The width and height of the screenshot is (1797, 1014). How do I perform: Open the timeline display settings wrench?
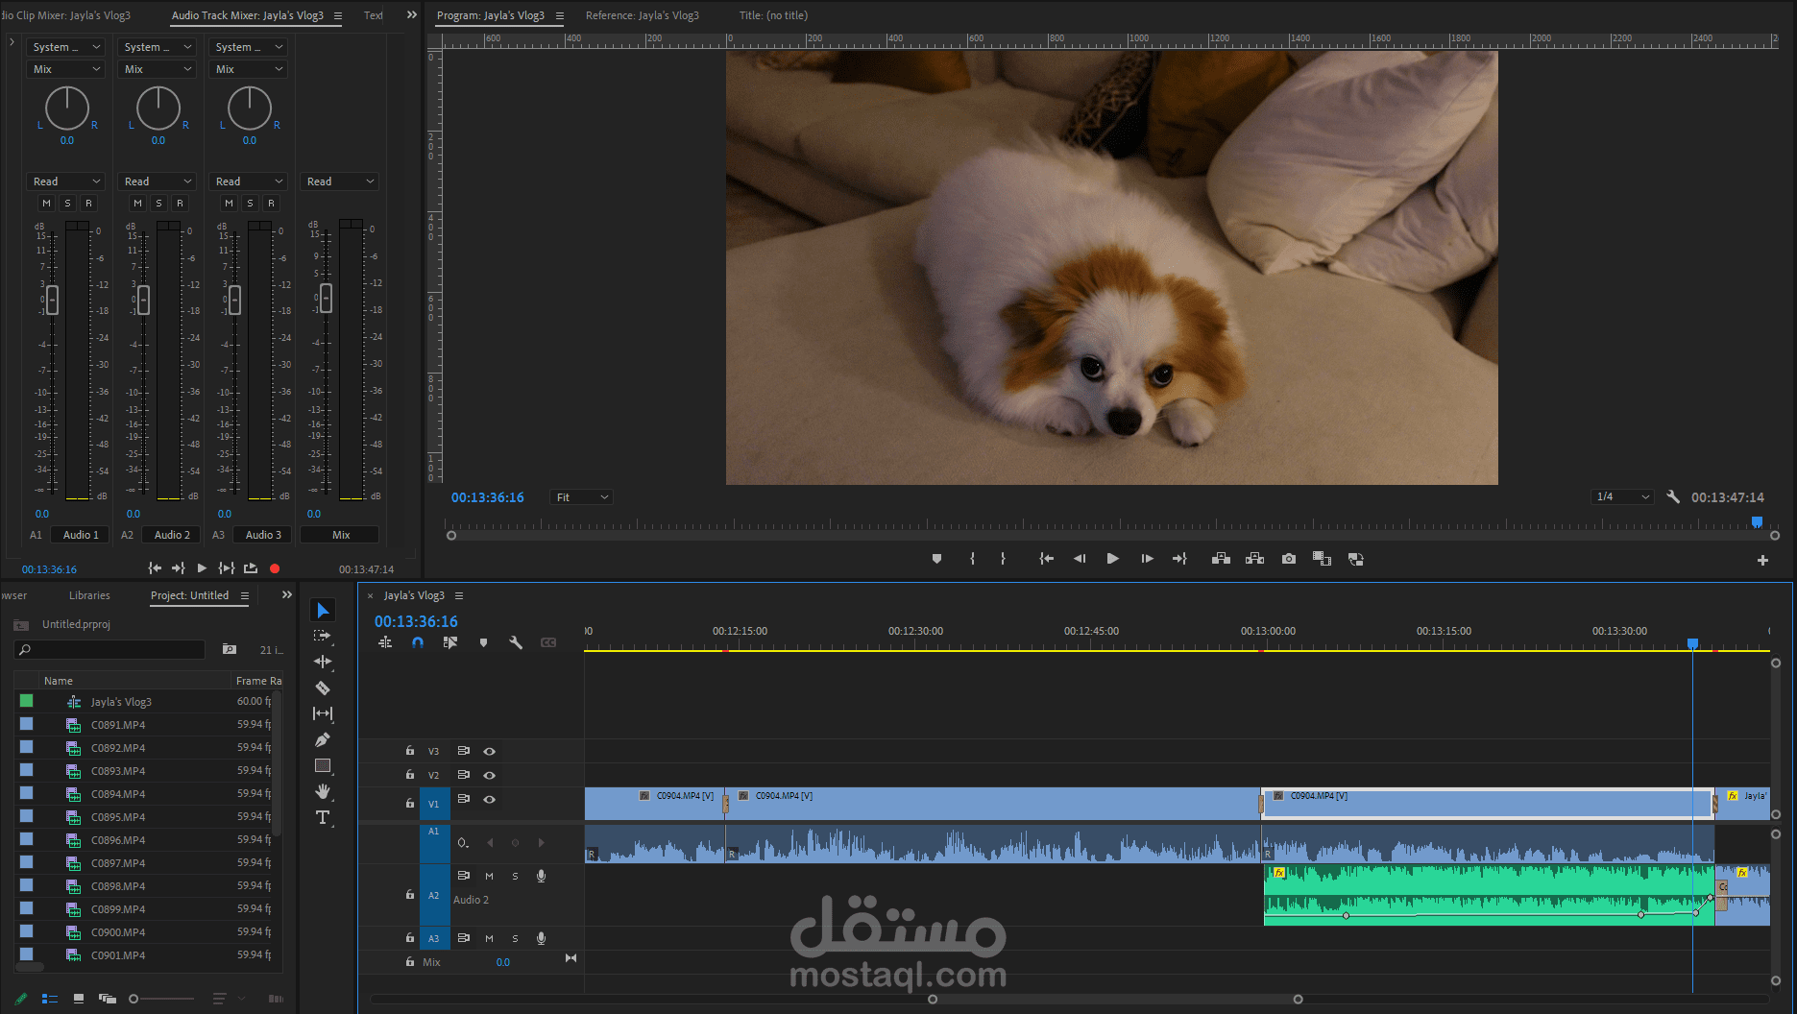516,642
